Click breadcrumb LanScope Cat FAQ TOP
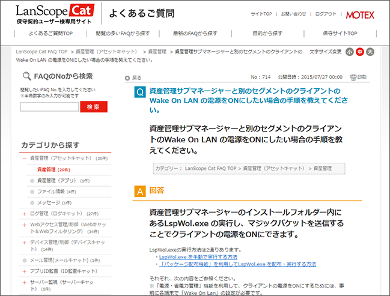 (x=41, y=52)
